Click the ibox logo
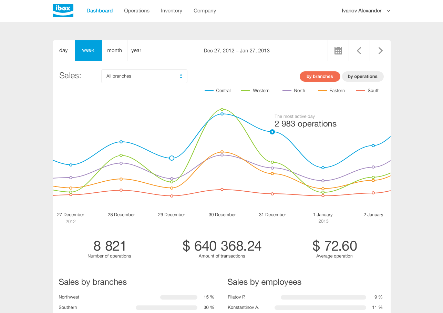This screenshot has width=443, height=313. (x=63, y=10)
